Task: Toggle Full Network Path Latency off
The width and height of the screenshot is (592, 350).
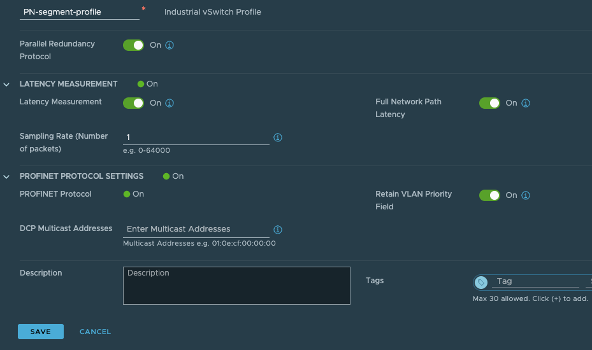Action: pos(489,103)
